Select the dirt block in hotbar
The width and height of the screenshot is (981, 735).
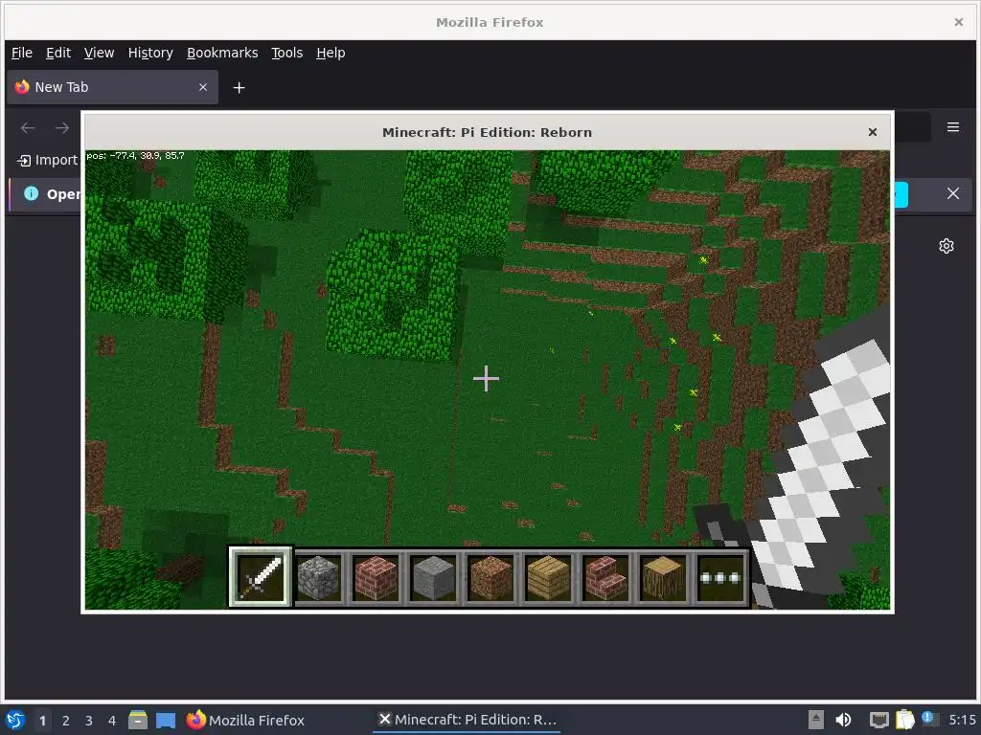(x=490, y=577)
